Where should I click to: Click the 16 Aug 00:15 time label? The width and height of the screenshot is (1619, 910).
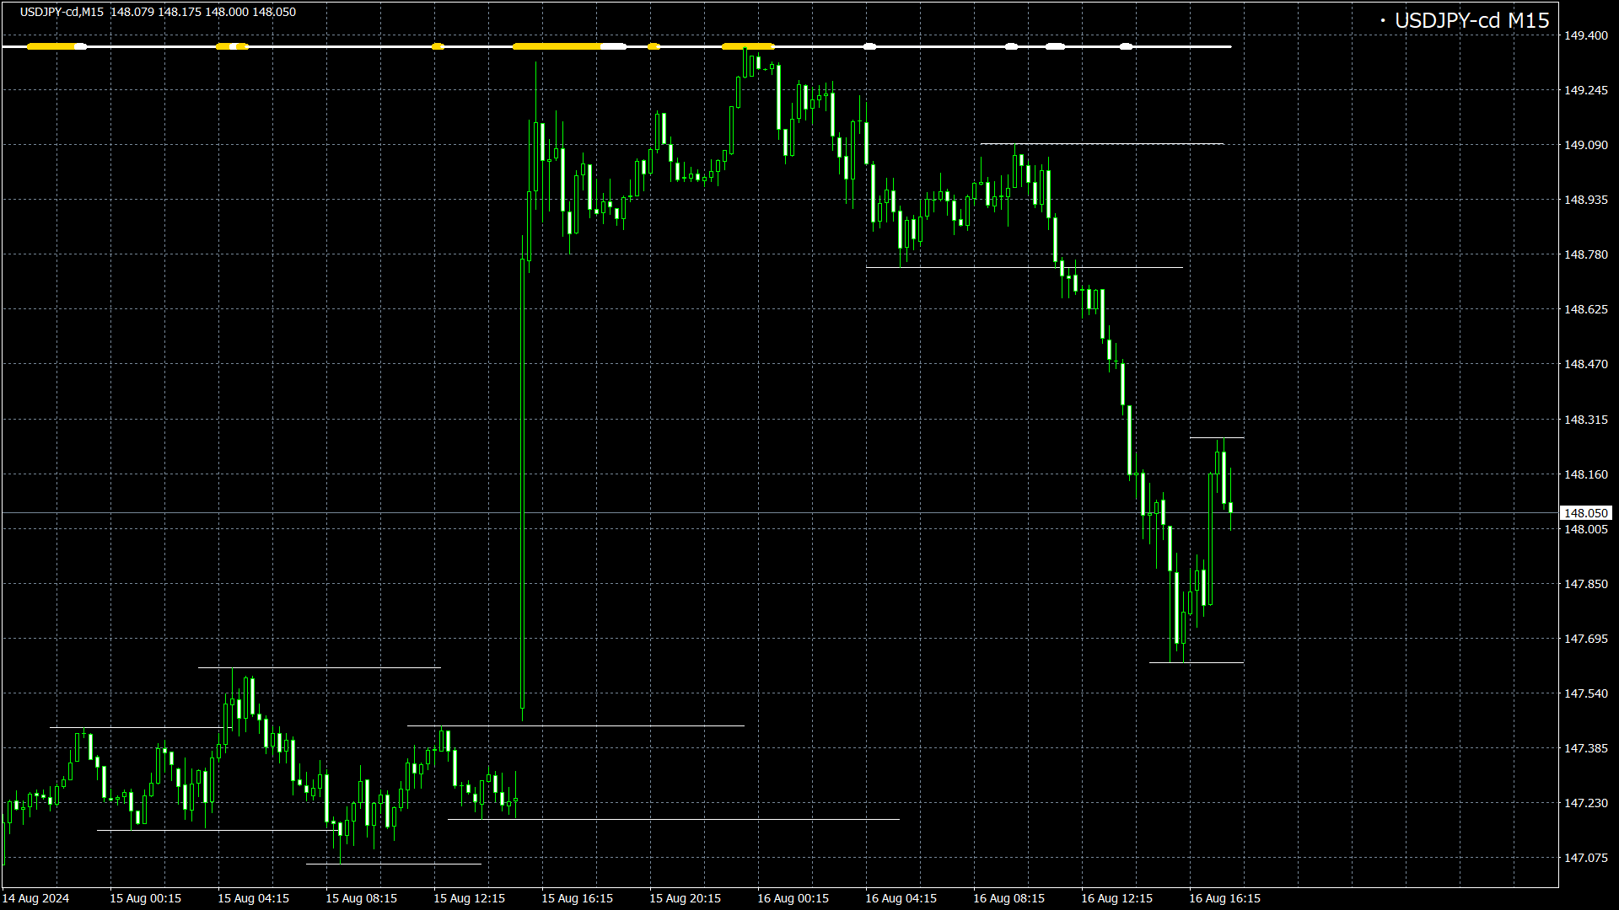(x=793, y=898)
